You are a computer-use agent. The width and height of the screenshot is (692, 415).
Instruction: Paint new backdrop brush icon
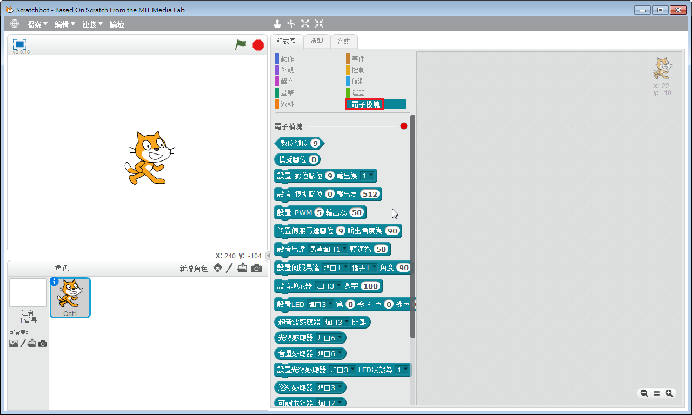23,343
